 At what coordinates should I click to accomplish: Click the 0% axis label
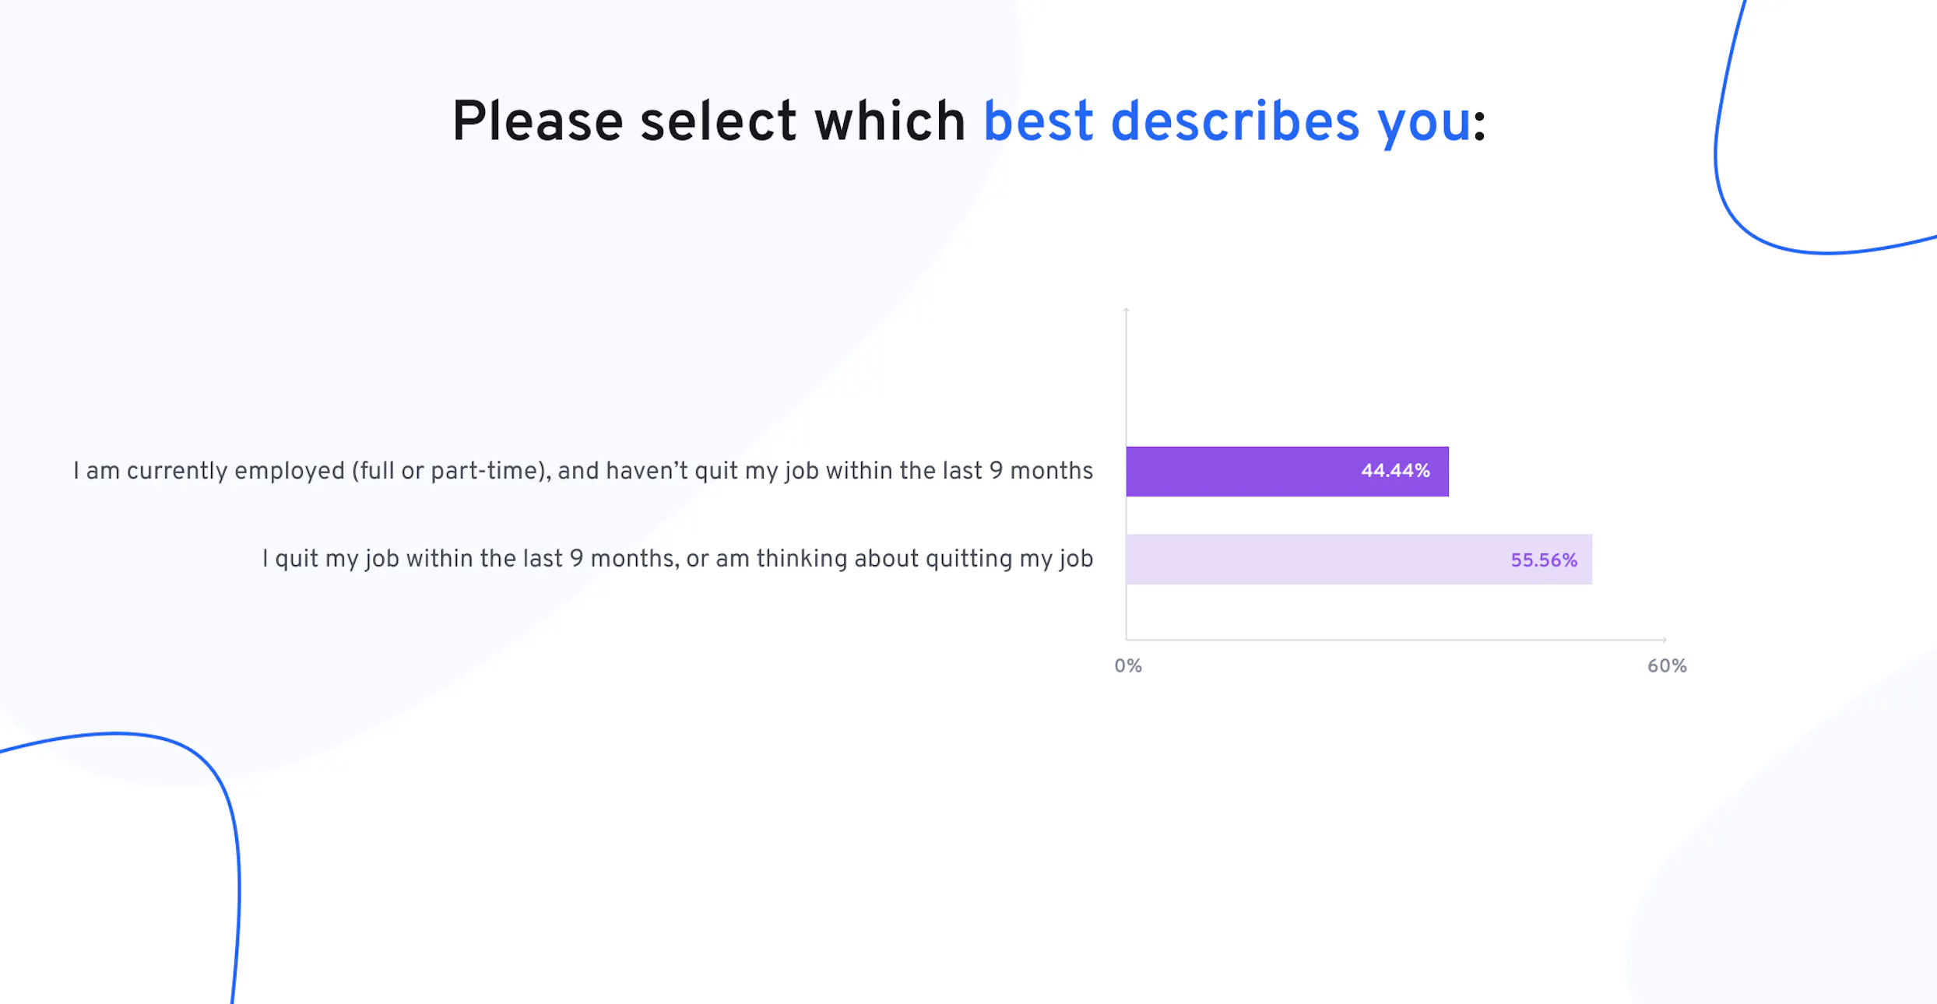pyautogui.click(x=1127, y=666)
